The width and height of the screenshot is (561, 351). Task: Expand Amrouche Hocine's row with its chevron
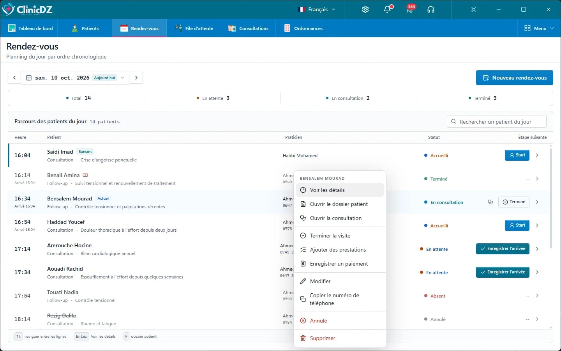(x=537, y=249)
